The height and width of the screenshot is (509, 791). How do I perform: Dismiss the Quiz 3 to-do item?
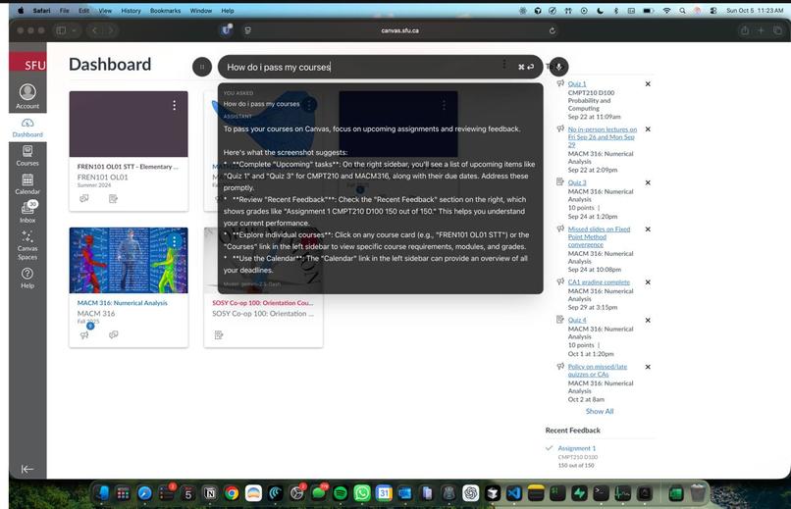(648, 182)
